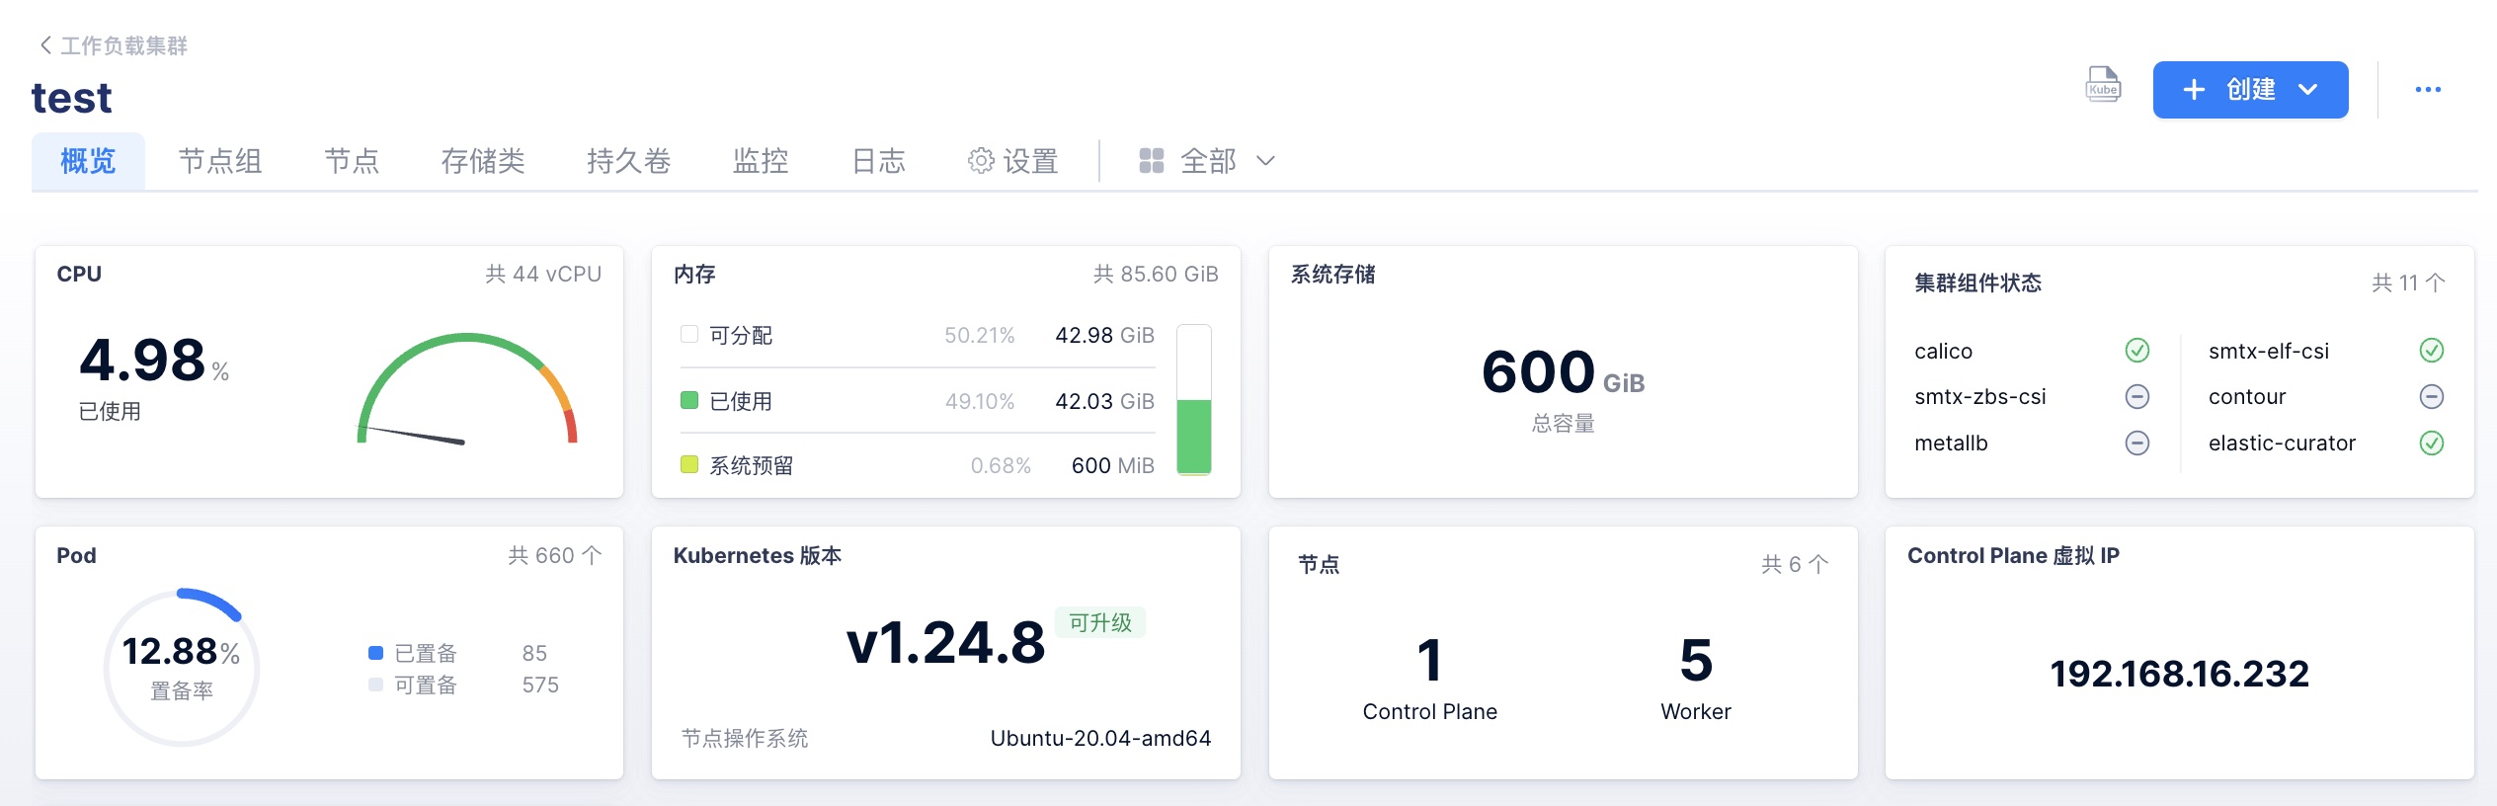2497x806 pixels.
Task: Click 共 6 个 node count
Action: pos(1795,564)
